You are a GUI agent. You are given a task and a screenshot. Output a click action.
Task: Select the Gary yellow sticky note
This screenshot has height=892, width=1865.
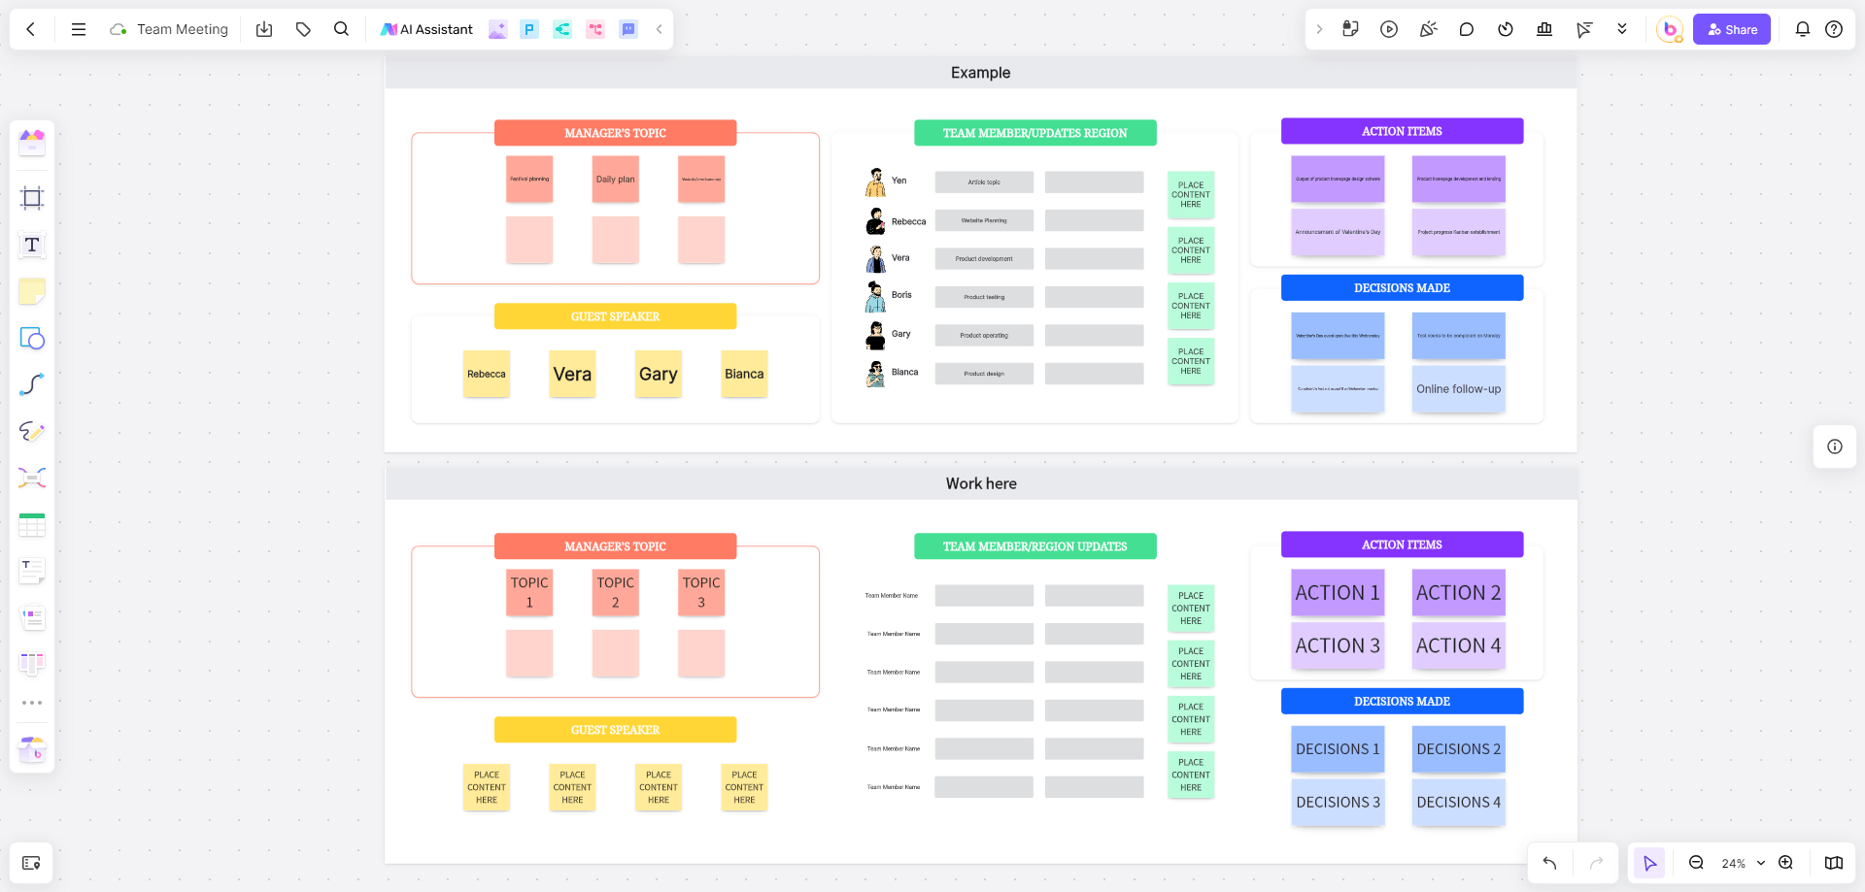pos(658,374)
